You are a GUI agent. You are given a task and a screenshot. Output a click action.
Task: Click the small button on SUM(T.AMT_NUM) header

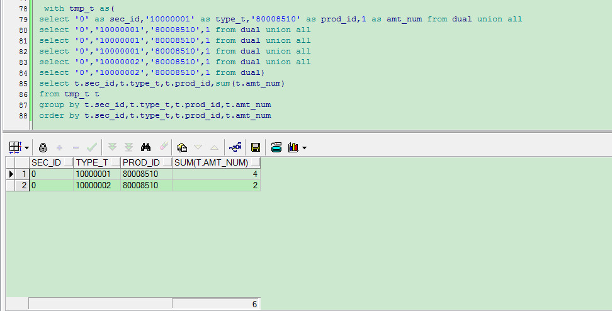pyautogui.click(x=256, y=163)
